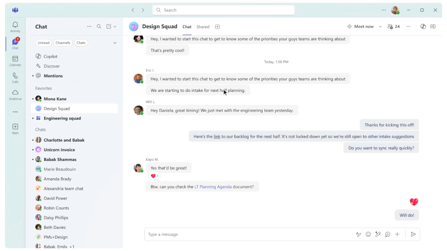Viewport: 447px width, 251px height.
Task: Open OneDrive from the left rail
Action: click(15, 95)
